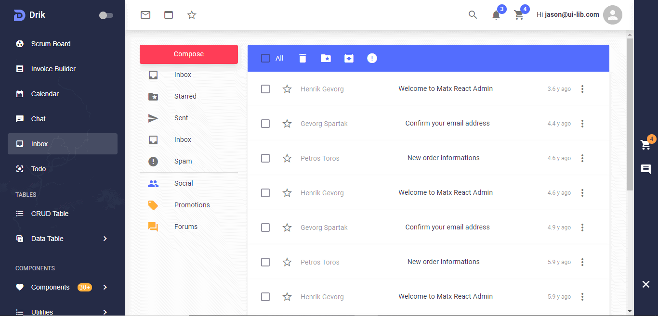Viewport: 658px width, 316px height.
Task: Click the delete trash icon in mail toolbar
Action: point(303,58)
